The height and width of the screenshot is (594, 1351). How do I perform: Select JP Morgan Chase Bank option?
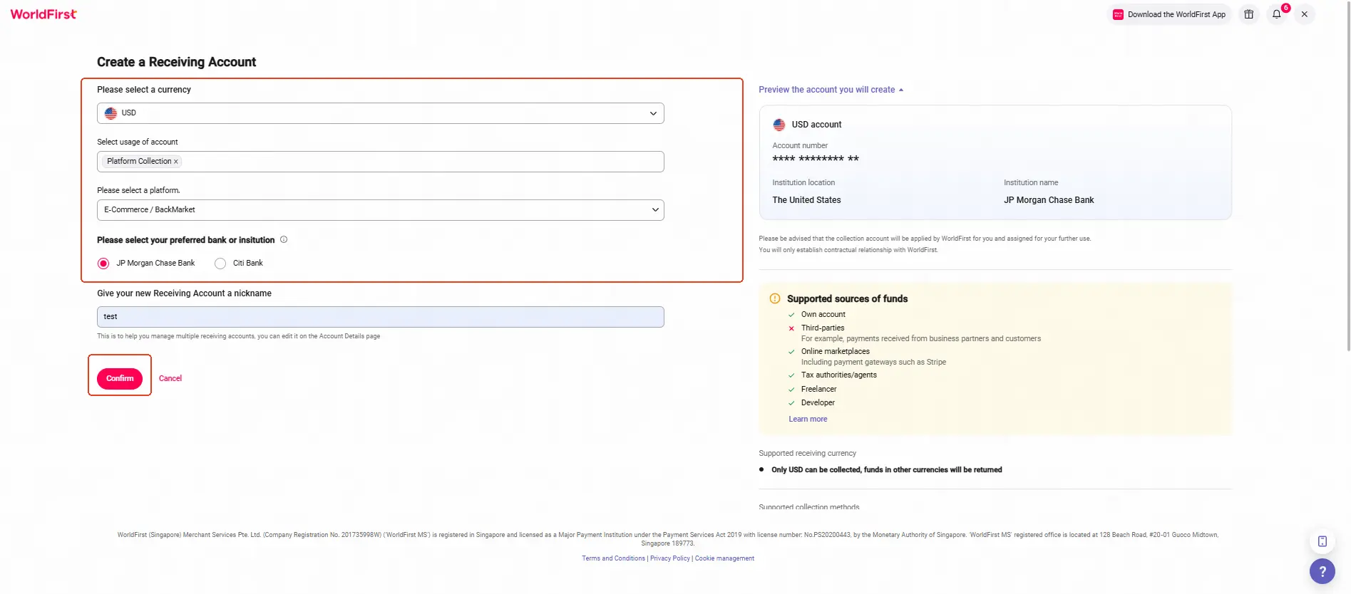(103, 264)
